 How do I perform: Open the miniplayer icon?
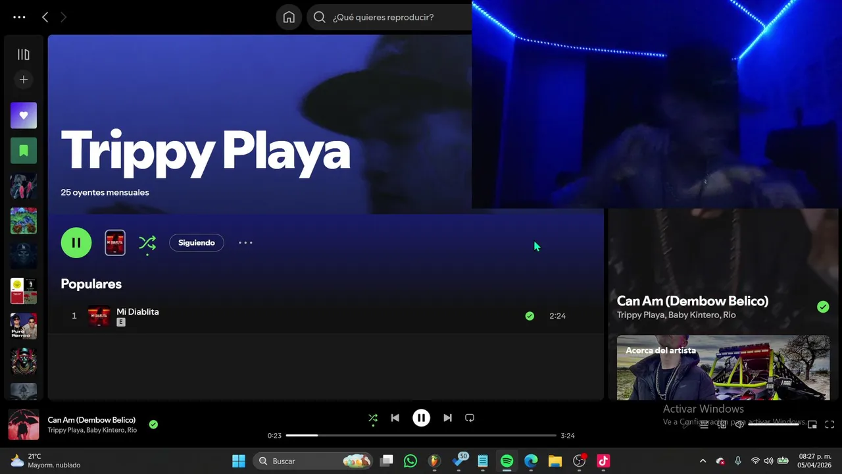pos(812,425)
